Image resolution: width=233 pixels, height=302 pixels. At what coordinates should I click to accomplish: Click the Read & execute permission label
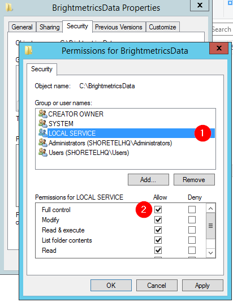coord(63,230)
